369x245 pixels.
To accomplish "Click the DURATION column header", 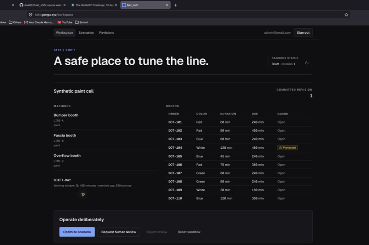I will click(x=228, y=114).
